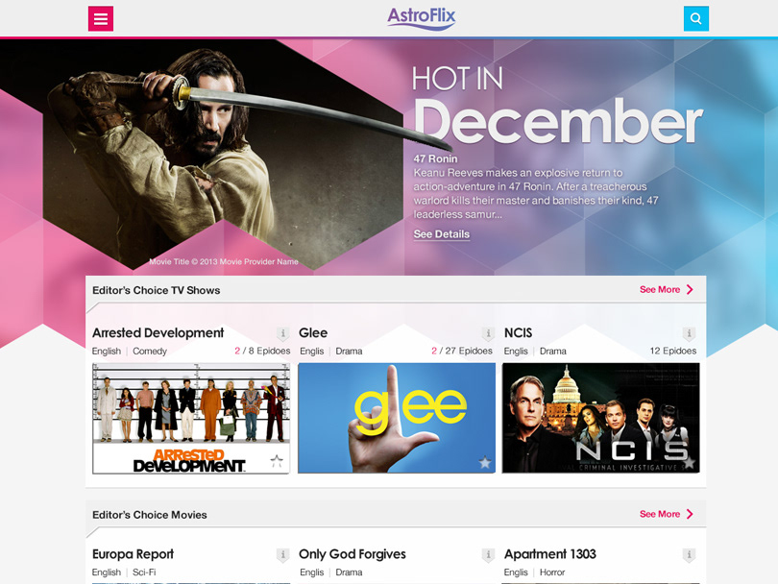Open the Only God Forgives title

point(353,554)
